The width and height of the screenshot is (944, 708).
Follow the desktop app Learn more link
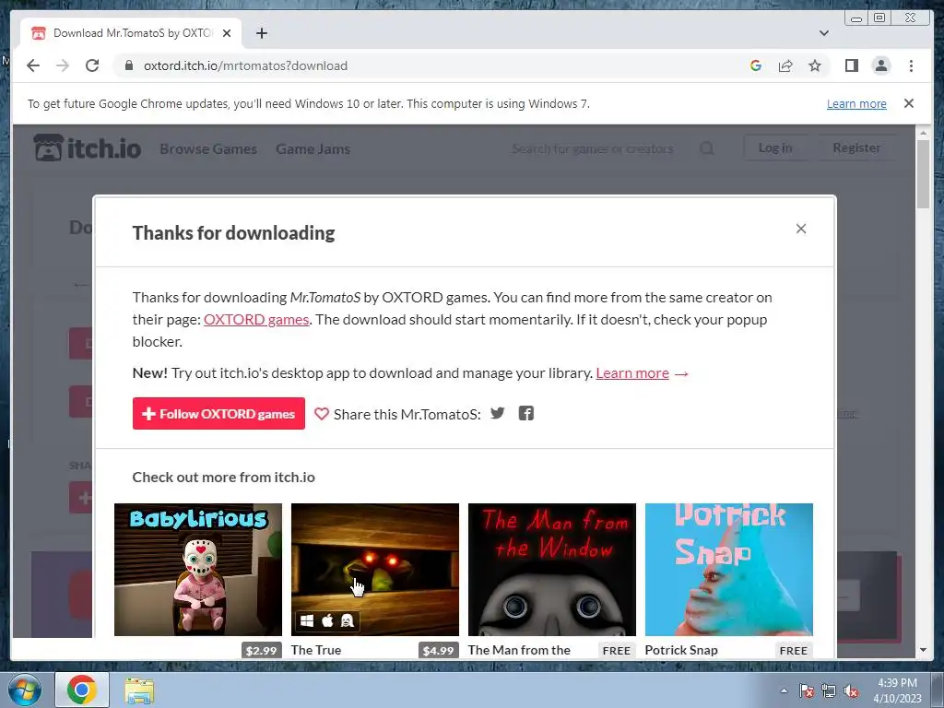click(x=632, y=373)
